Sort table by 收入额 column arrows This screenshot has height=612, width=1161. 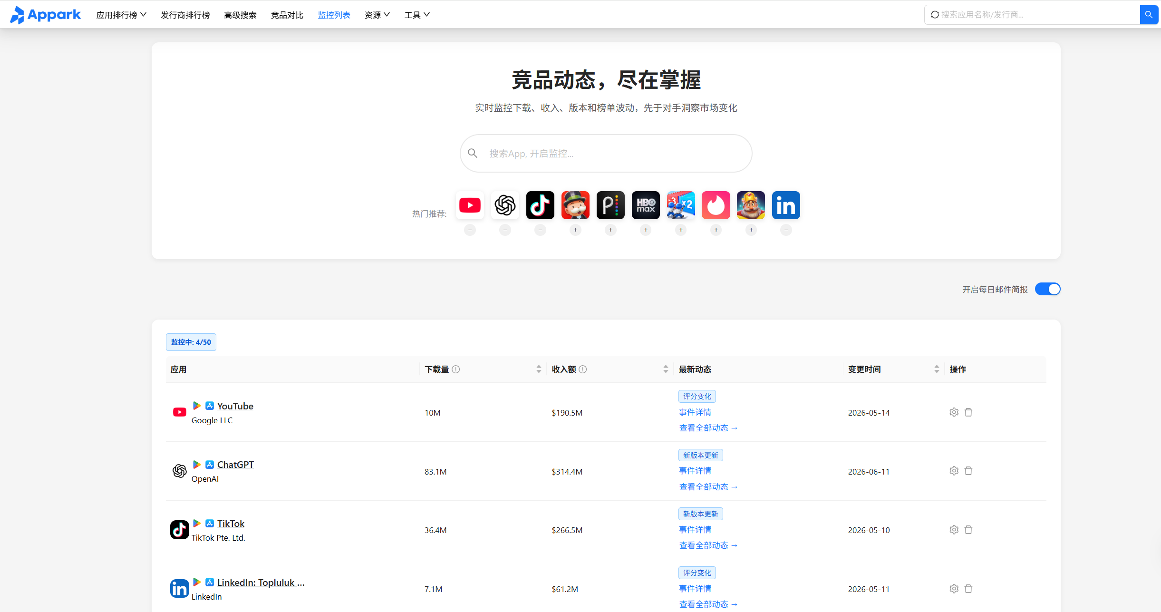666,369
